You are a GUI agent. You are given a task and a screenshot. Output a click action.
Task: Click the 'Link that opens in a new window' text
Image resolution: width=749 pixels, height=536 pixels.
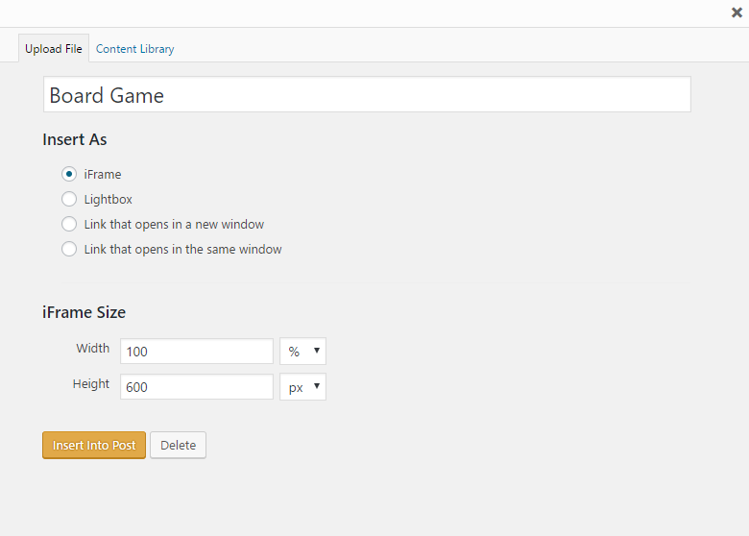click(x=174, y=224)
